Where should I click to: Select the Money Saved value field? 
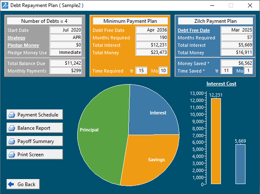[x=236, y=63]
